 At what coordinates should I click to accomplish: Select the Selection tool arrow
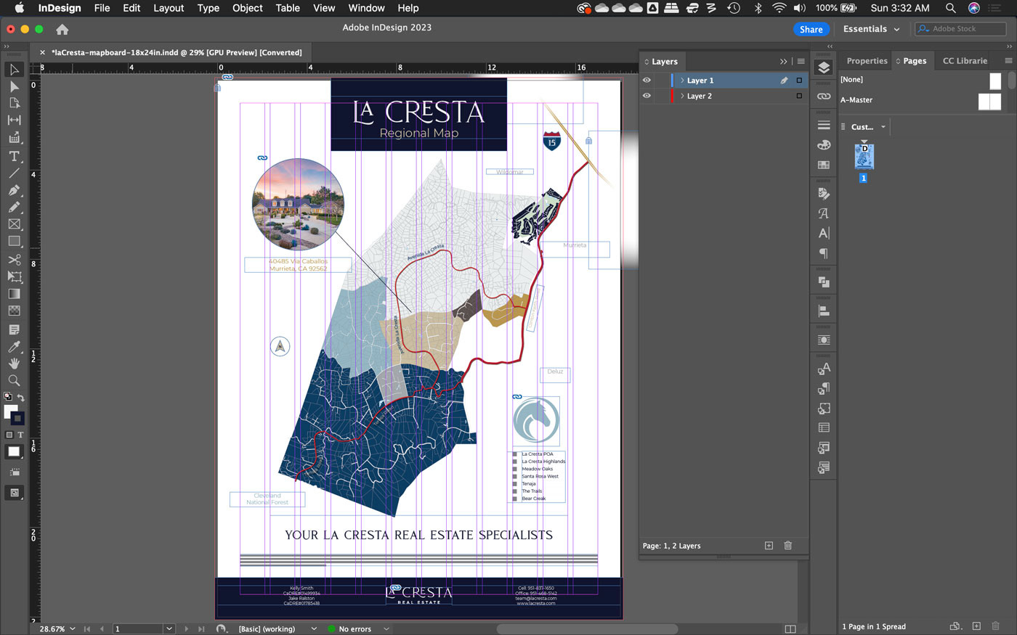14,70
